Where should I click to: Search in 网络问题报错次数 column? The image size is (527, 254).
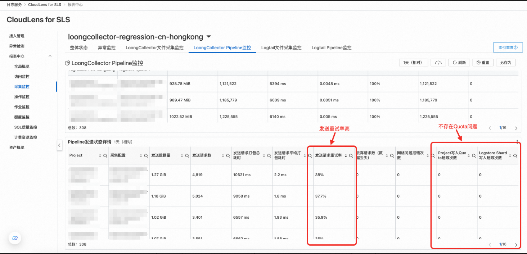click(x=433, y=156)
